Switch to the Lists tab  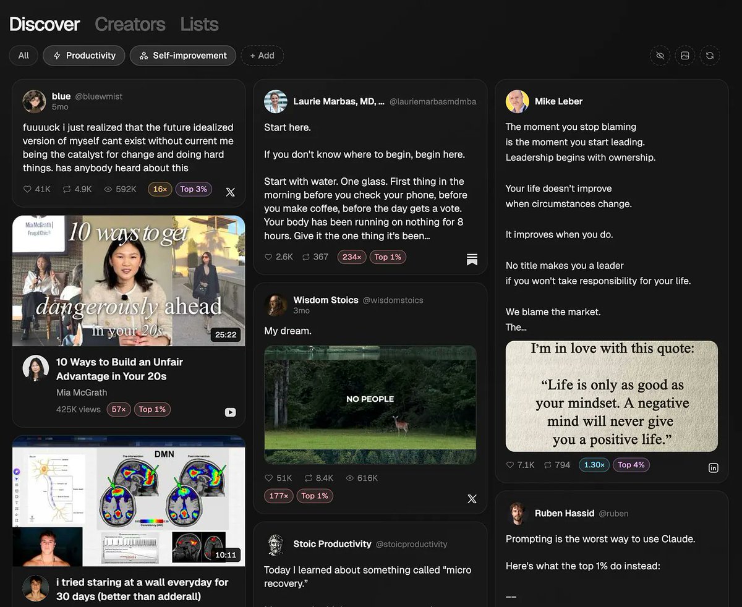(x=199, y=24)
